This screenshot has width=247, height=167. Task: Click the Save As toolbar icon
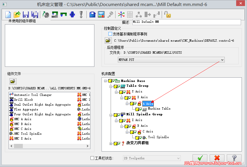(x=35, y=15)
